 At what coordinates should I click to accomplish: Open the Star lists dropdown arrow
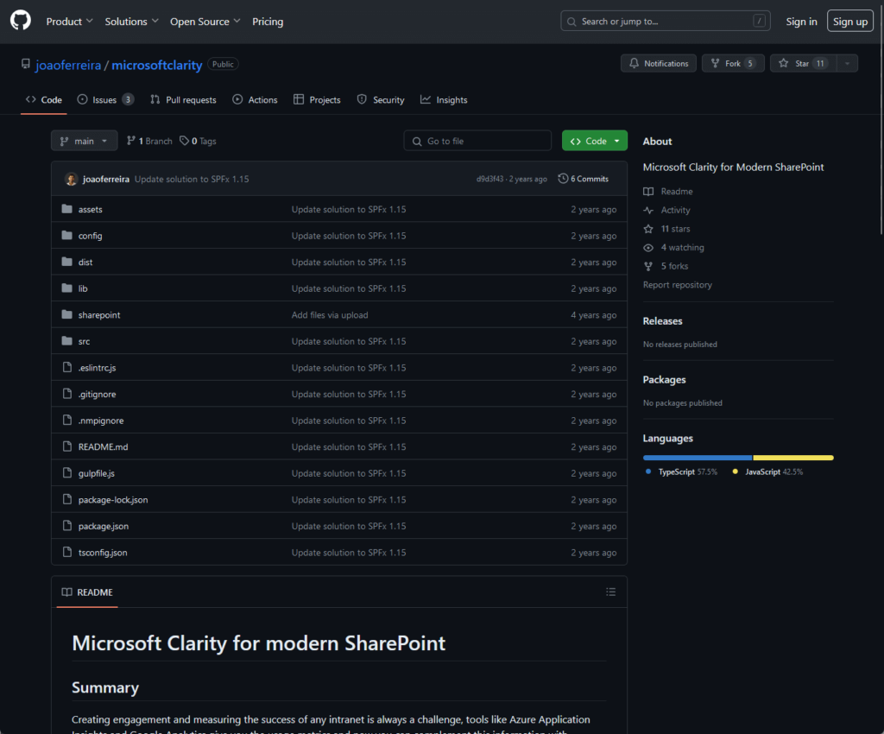[848, 64]
